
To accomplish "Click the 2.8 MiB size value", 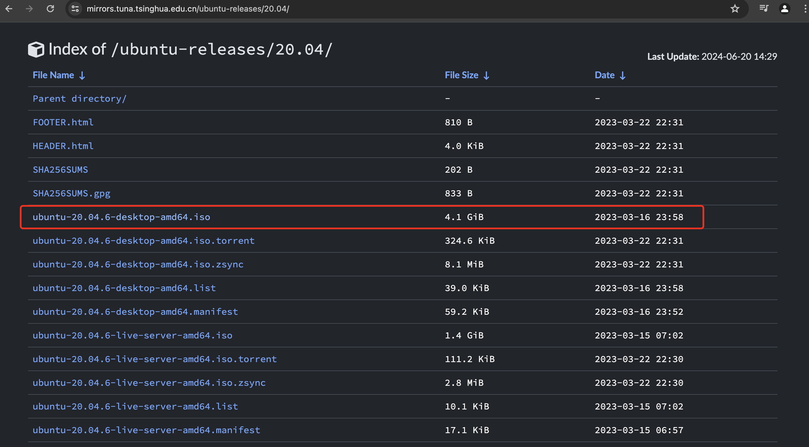I will (x=464, y=383).
